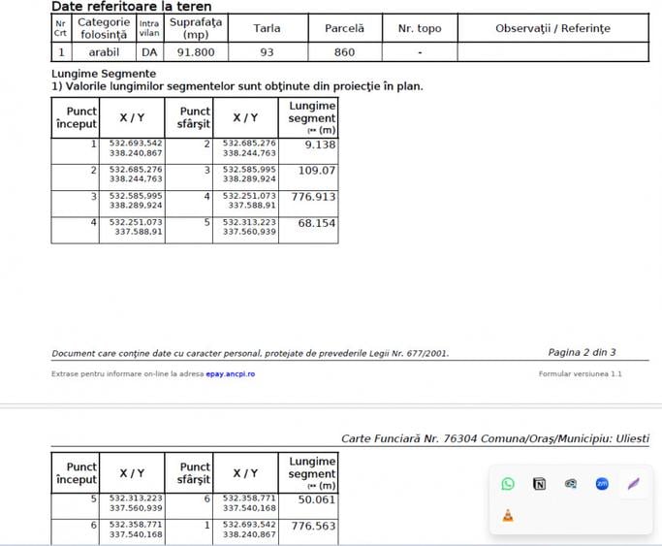The height and width of the screenshot is (546, 662).
Task: Click the 'Date referitoare la teren' heading
Action: 131,7
